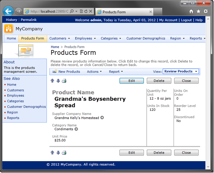Click the page scrollbar down arrow
The height and width of the screenshot is (173, 214).
point(208,167)
